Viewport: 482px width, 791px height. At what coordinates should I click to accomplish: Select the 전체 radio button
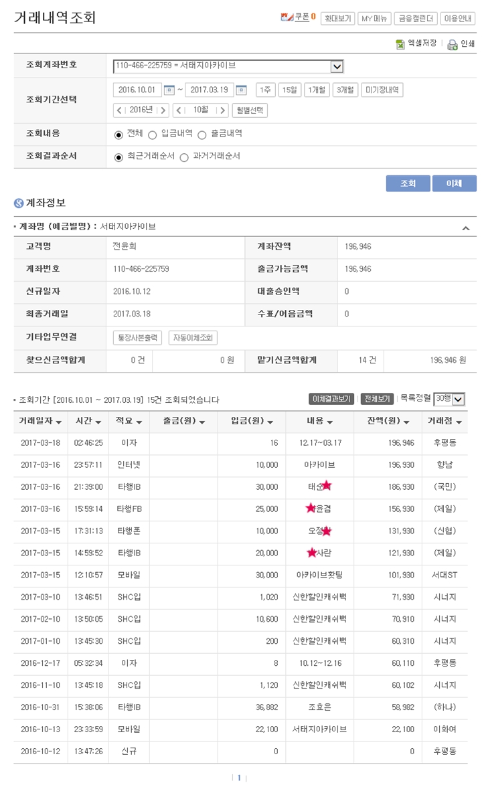coord(118,135)
